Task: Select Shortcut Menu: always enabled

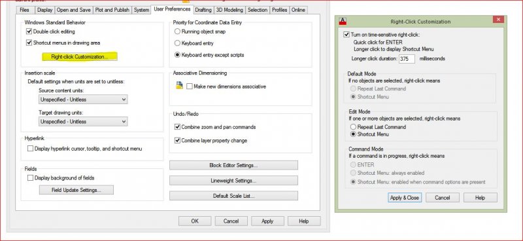Action: tap(353, 173)
